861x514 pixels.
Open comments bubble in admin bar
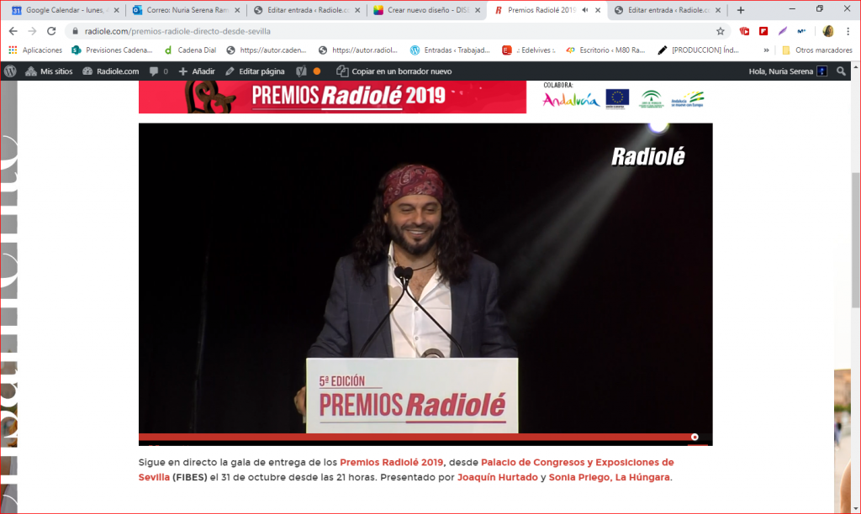[158, 71]
